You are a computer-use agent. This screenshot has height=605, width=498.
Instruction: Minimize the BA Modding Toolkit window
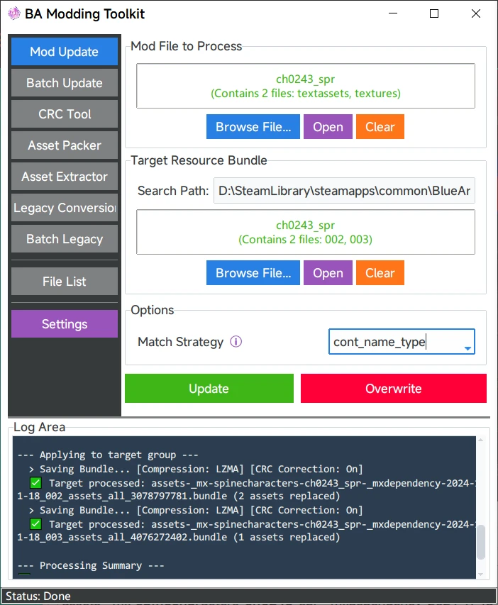(393, 13)
